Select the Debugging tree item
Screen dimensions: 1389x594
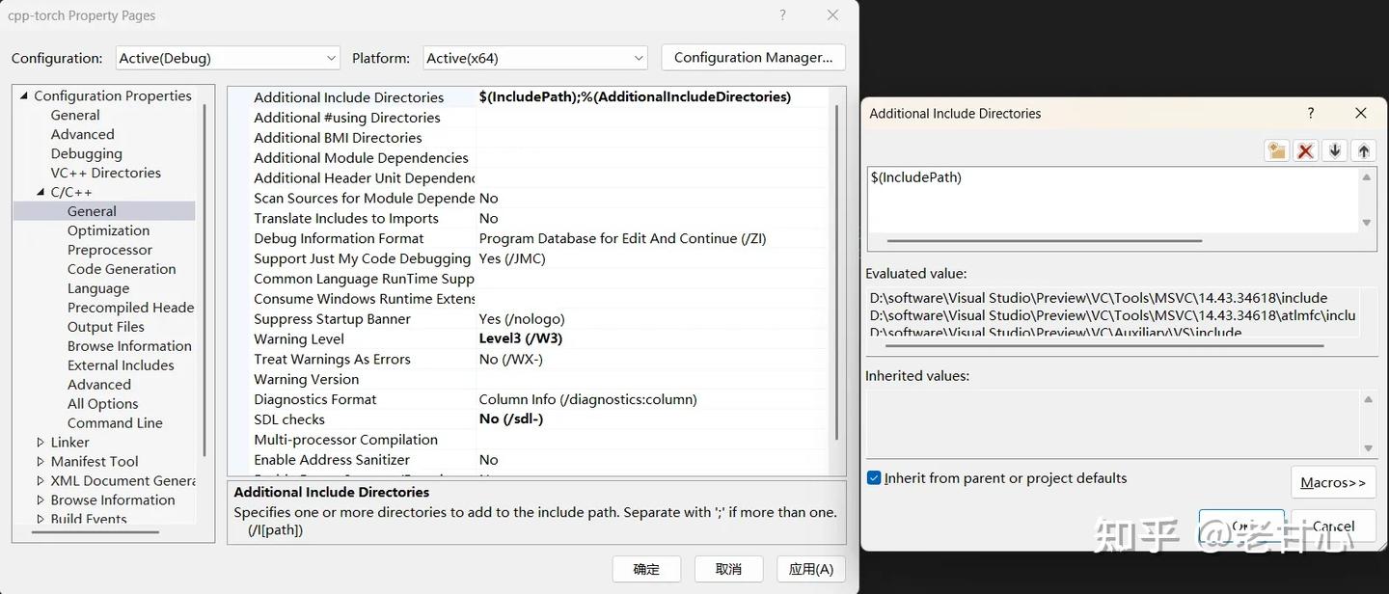[x=86, y=153]
